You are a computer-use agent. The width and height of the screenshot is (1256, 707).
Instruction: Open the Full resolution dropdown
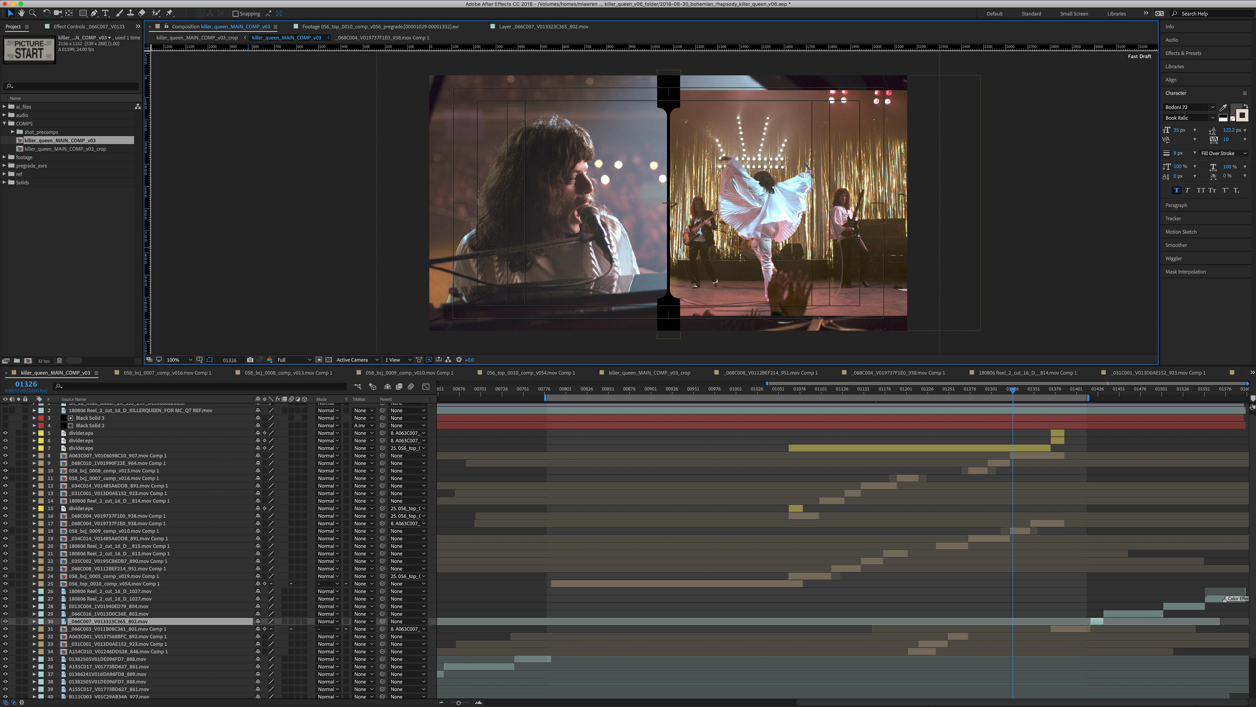(x=294, y=360)
